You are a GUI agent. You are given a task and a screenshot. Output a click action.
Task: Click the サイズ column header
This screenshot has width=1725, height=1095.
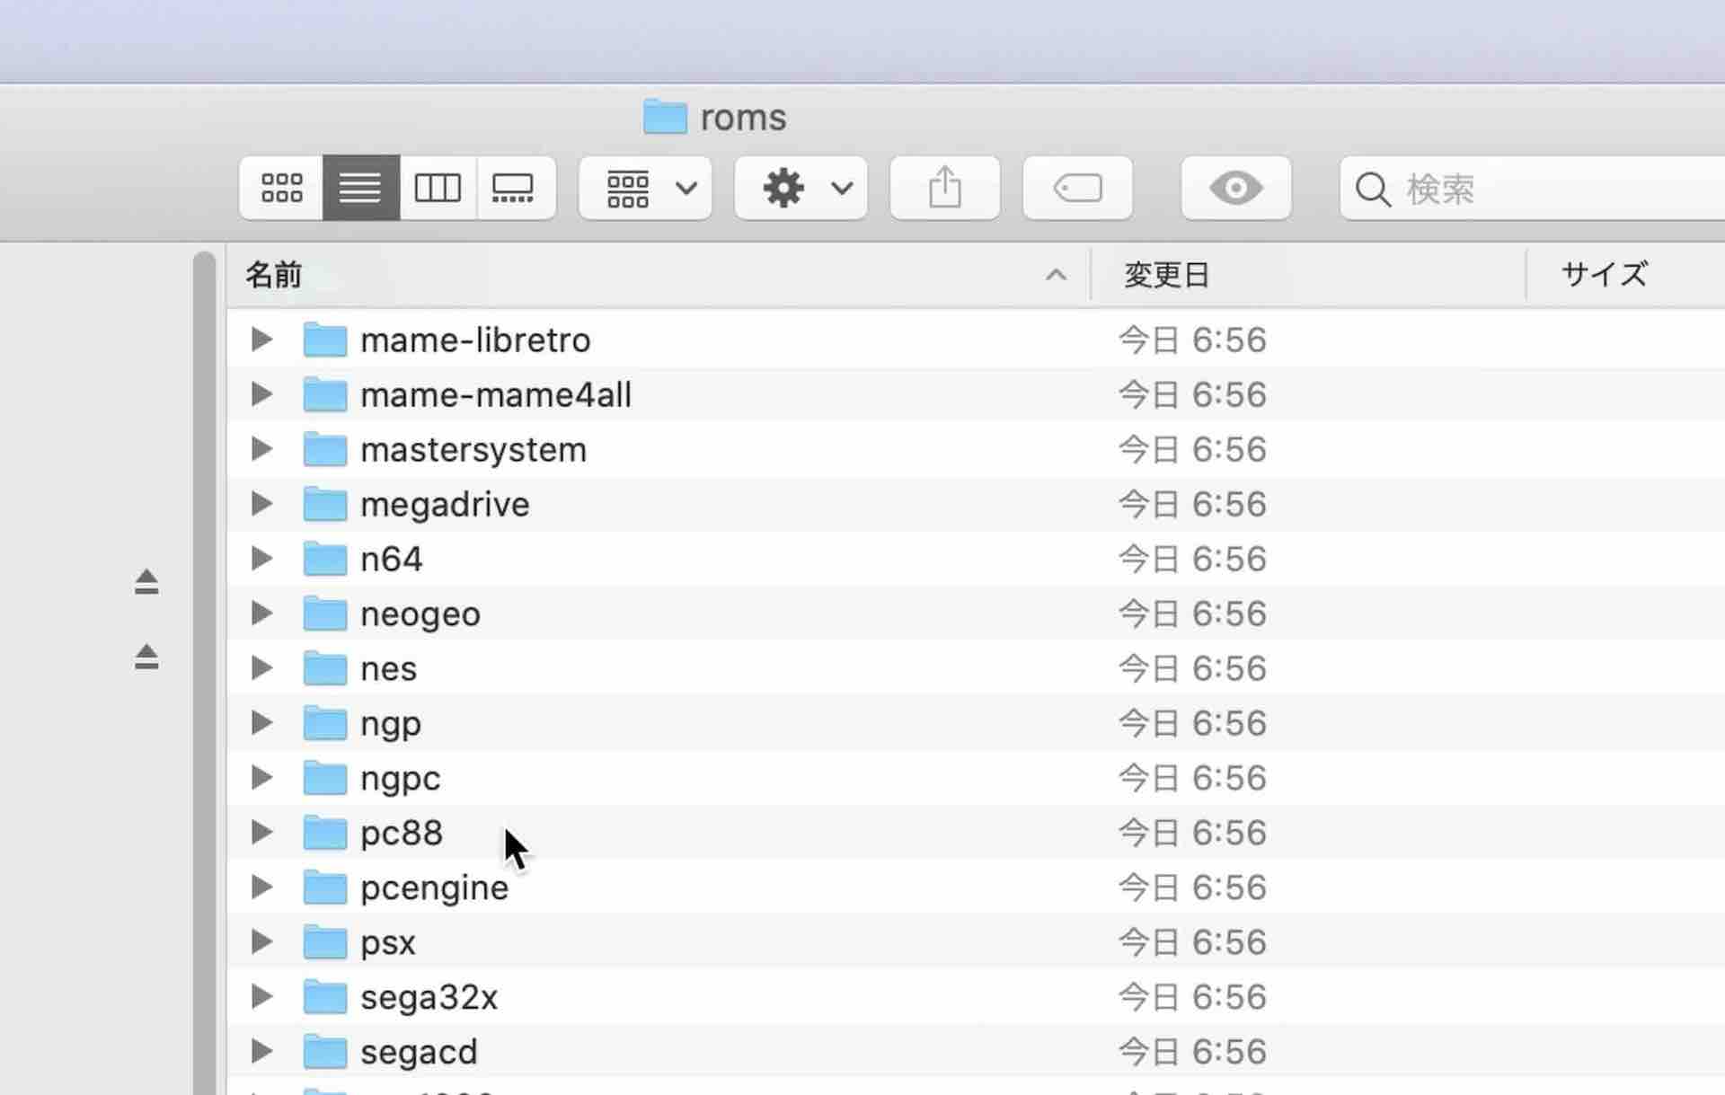coord(1604,275)
